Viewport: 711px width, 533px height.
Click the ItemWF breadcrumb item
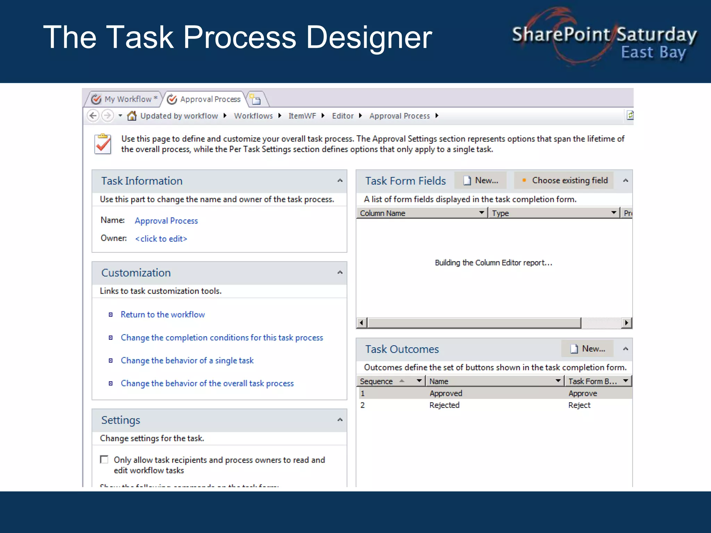[x=302, y=116]
